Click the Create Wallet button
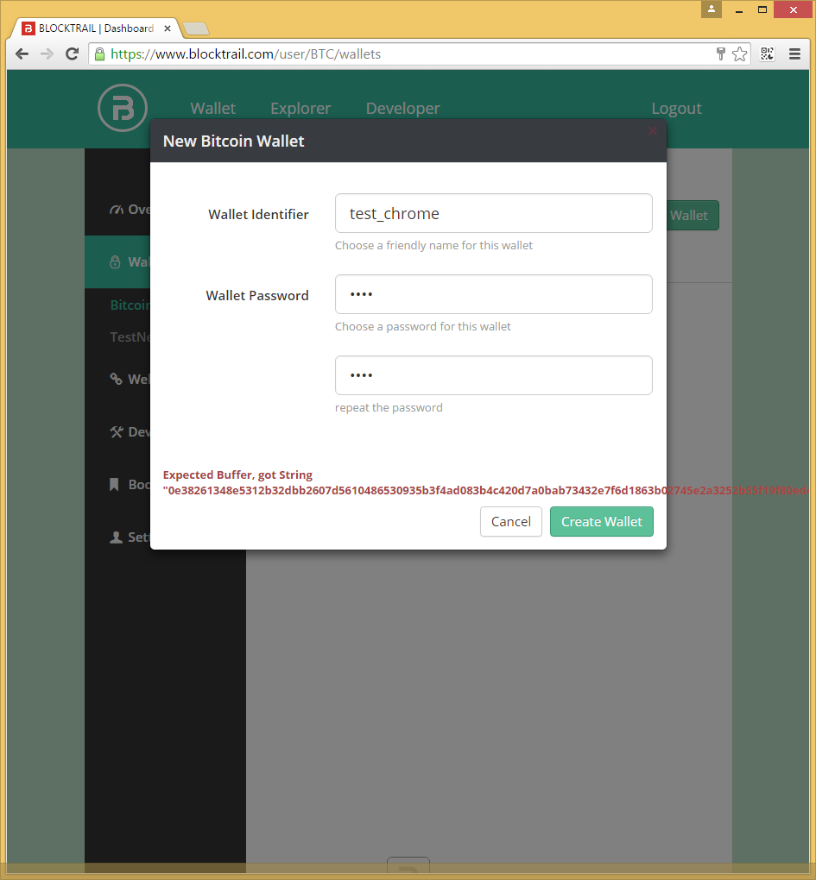Screen dimensions: 816x880 tap(602, 521)
